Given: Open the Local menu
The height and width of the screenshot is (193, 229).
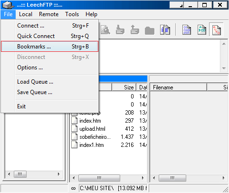Looking at the screenshot, I should (x=26, y=14).
